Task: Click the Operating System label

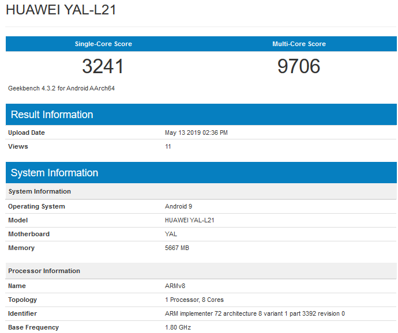Action: (x=36, y=206)
